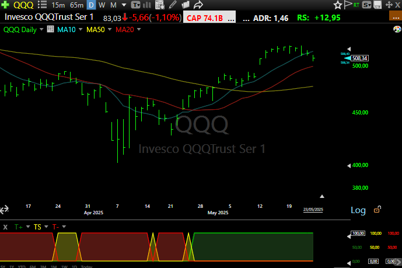The height and width of the screenshot is (268, 402).
Task: Switch to the 65m timeframe
Action: point(76,5)
